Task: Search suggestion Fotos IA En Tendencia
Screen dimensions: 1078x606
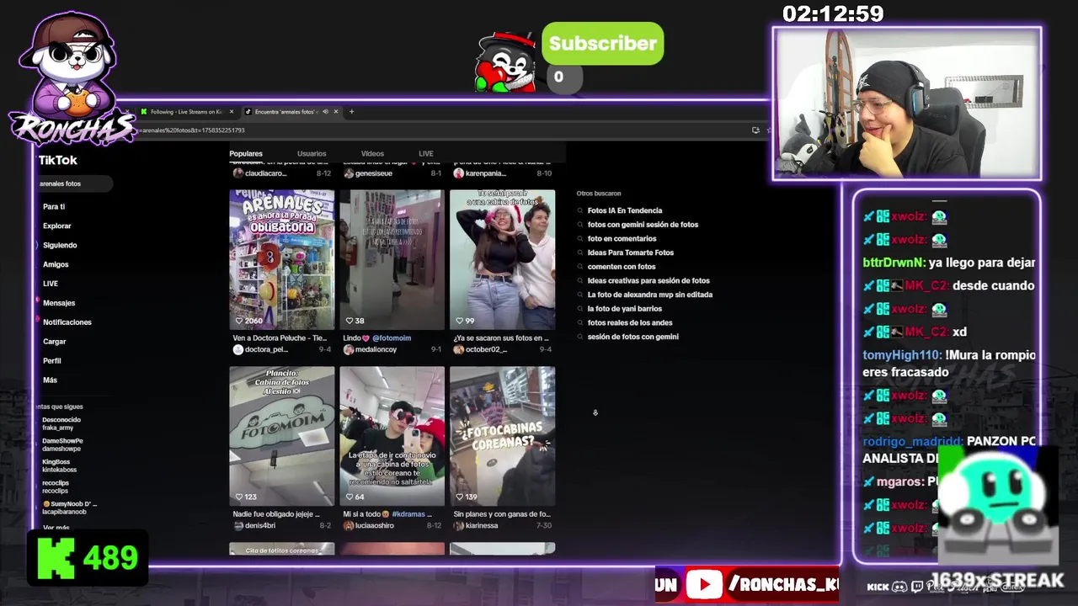Action: (625, 210)
